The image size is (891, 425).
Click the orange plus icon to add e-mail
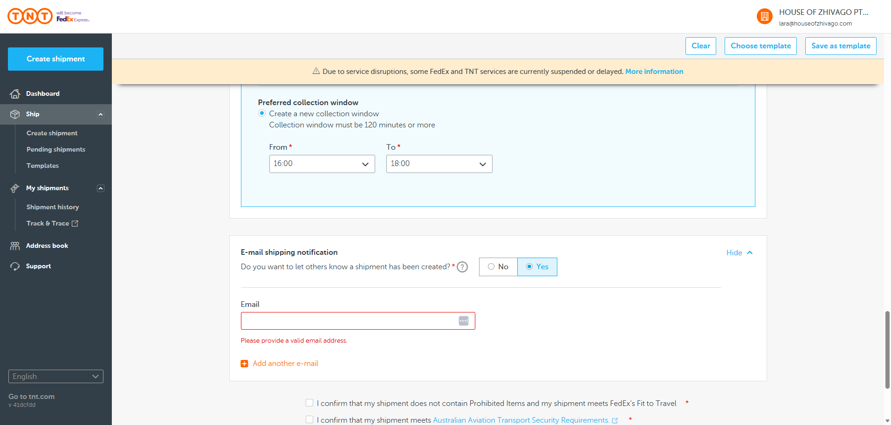tap(244, 364)
